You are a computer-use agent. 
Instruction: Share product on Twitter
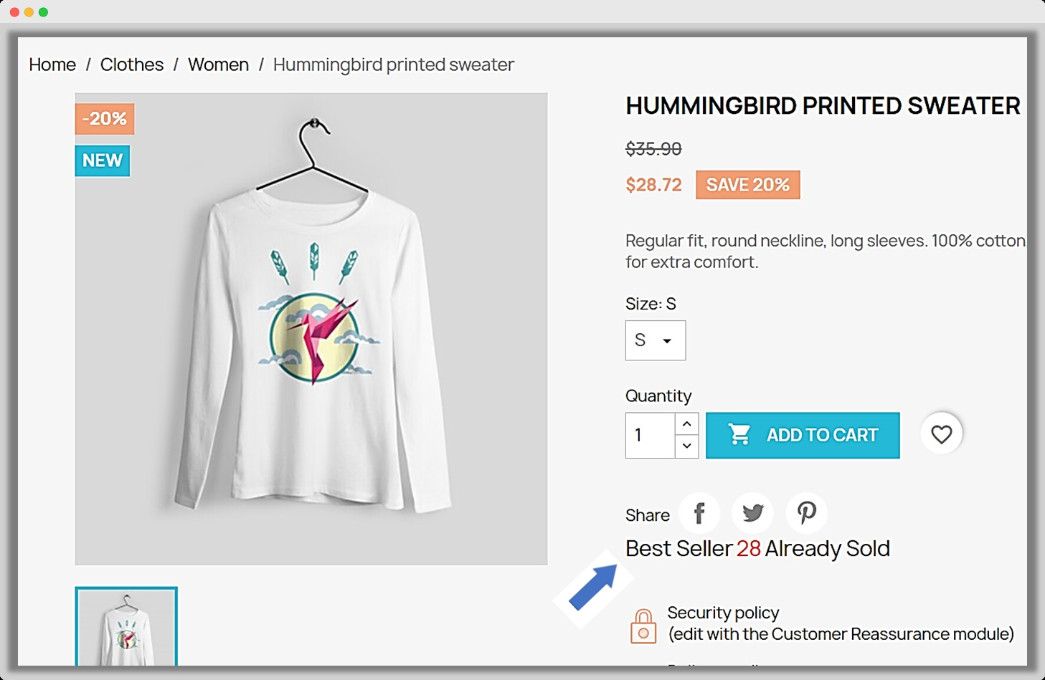[x=752, y=513]
